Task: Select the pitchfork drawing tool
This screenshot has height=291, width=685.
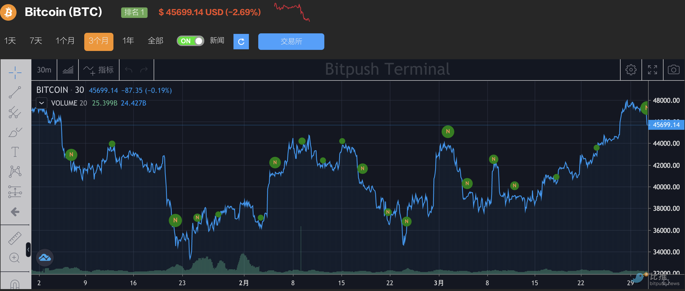Action: 15,112
